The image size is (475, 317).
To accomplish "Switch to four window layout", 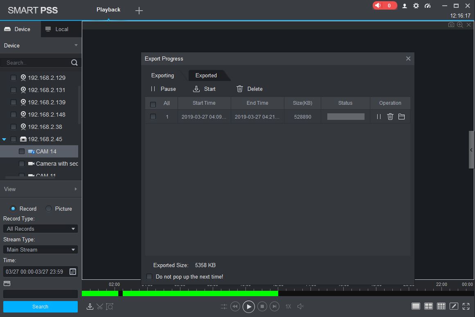I will 429,306.
